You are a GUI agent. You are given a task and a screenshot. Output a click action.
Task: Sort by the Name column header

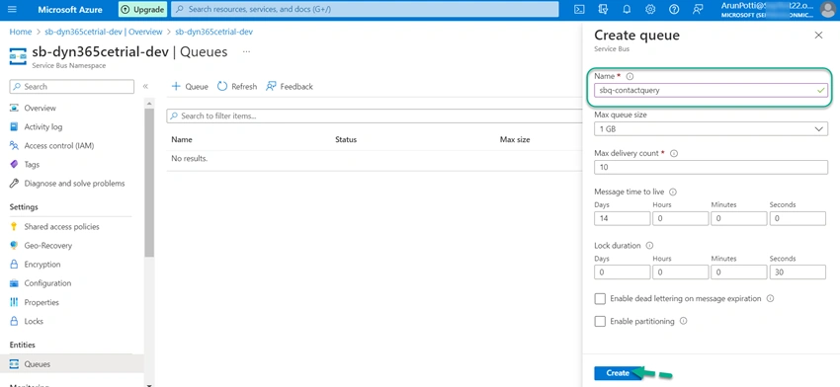point(182,139)
